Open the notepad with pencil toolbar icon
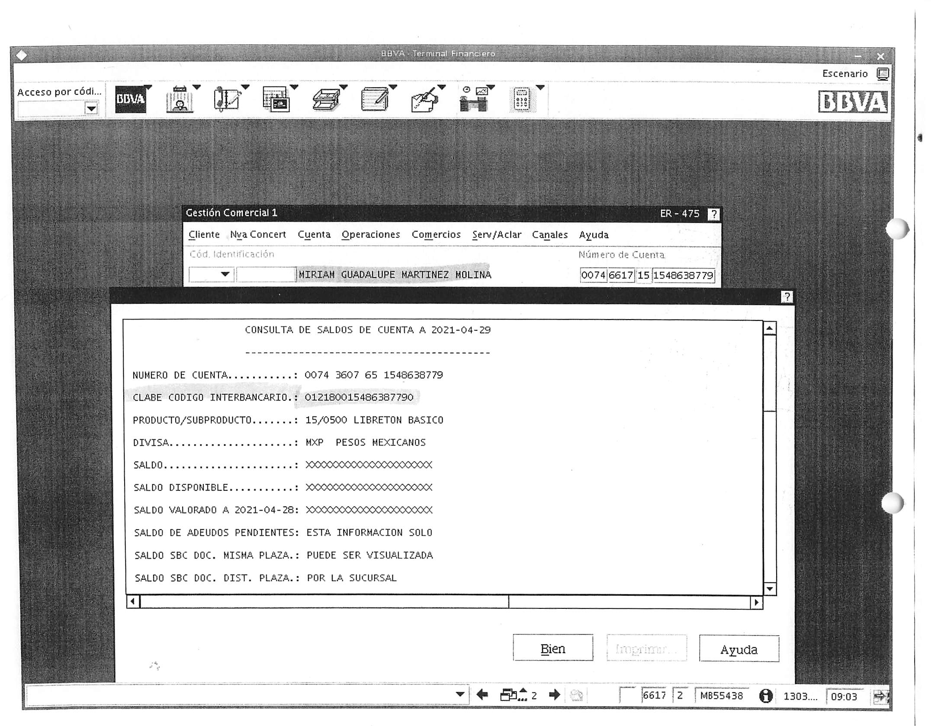932x726 pixels. tap(375, 99)
